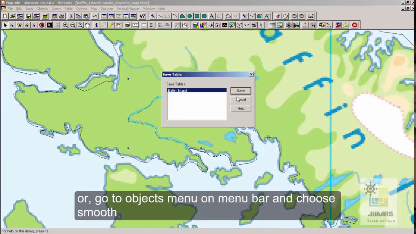Image resolution: width=416 pixels, height=234 pixels.
Task: Select the Marquee Select tool
Action: [x=12, y=25]
